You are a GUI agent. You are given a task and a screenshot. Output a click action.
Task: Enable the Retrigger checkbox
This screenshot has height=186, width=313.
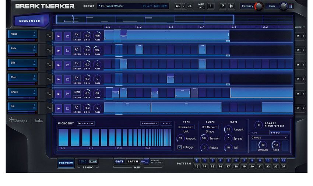click(x=179, y=147)
